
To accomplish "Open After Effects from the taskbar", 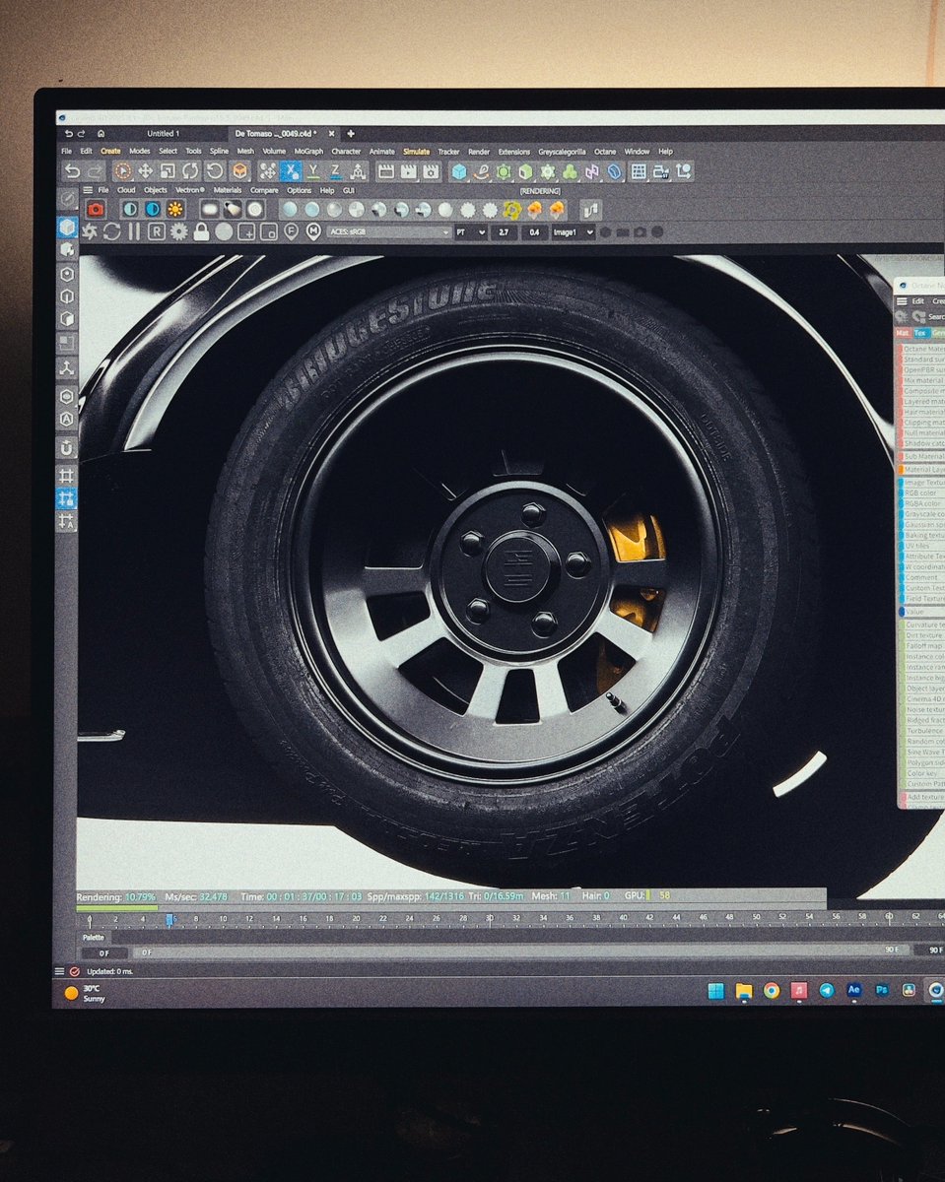I will coord(854,990).
